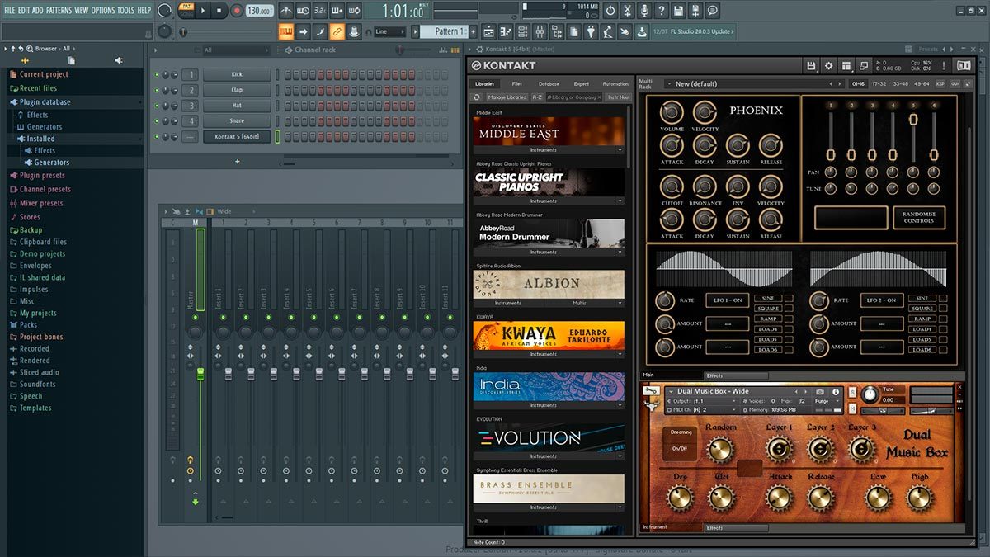Screen dimensions: 990x557
Task: Click the chat bubble icon in top toolbar
Action: (713, 11)
